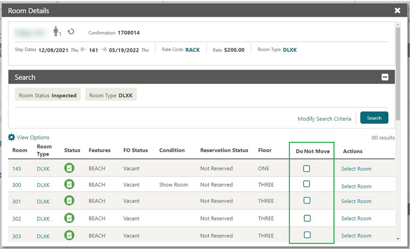Select Room for room 301
410x249 pixels.
pos(356,201)
